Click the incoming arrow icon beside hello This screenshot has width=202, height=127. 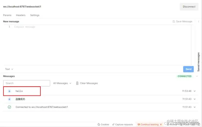tap(9, 91)
